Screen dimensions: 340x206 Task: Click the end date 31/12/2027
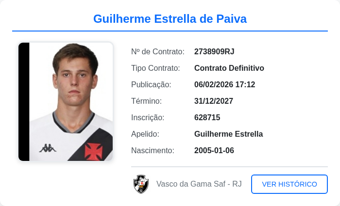click(x=214, y=101)
